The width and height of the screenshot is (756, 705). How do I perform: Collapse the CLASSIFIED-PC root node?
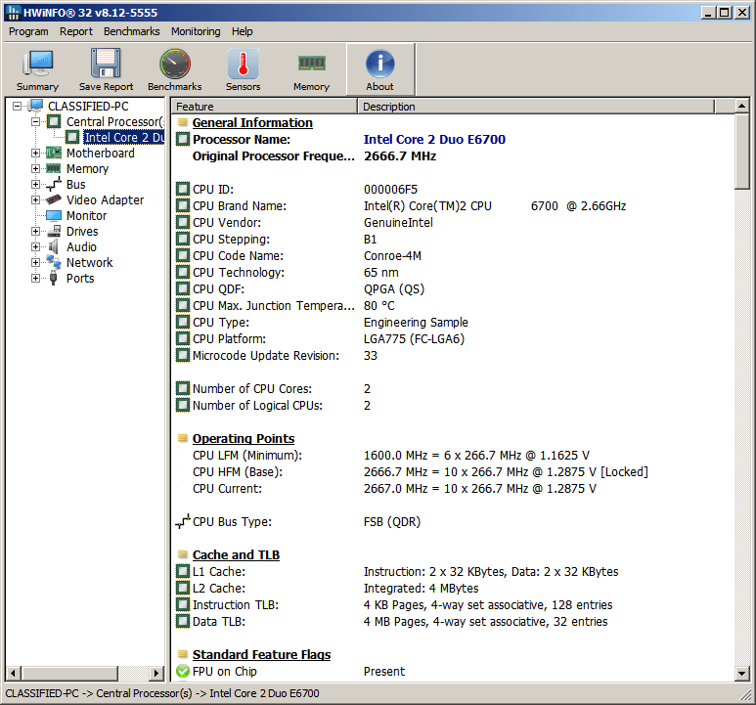(x=18, y=106)
